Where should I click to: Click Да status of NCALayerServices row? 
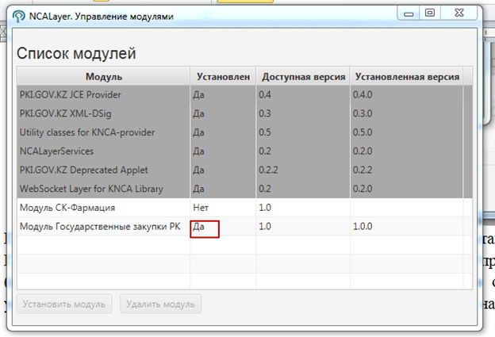(x=198, y=151)
